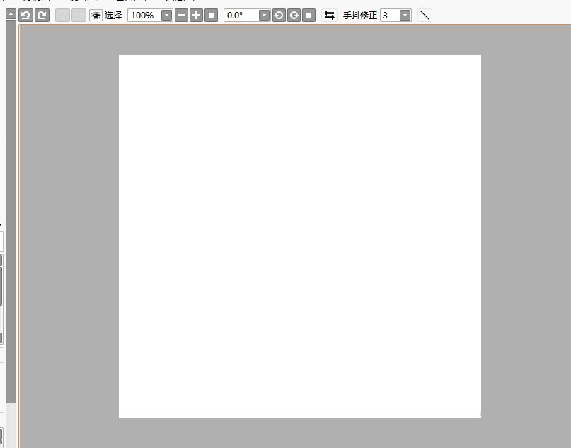Reset zoom with the square button after plus
This screenshot has width=571, height=448.
212,16
